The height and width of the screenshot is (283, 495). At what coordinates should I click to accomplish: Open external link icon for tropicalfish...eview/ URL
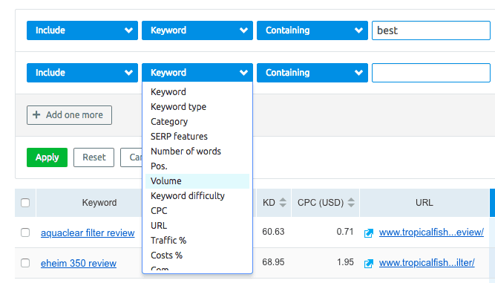coord(369,233)
